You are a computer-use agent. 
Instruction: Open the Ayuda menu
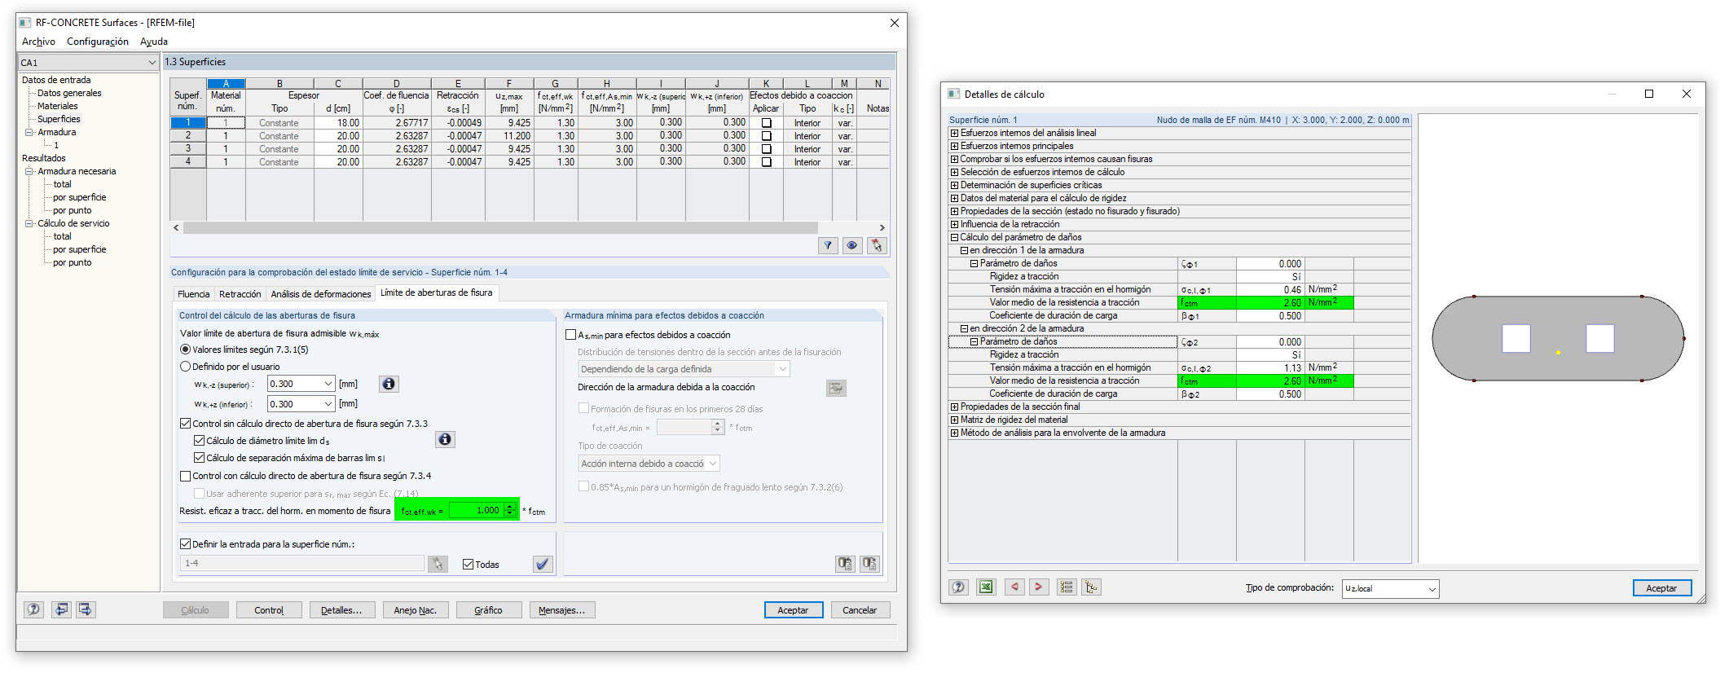[x=154, y=42]
